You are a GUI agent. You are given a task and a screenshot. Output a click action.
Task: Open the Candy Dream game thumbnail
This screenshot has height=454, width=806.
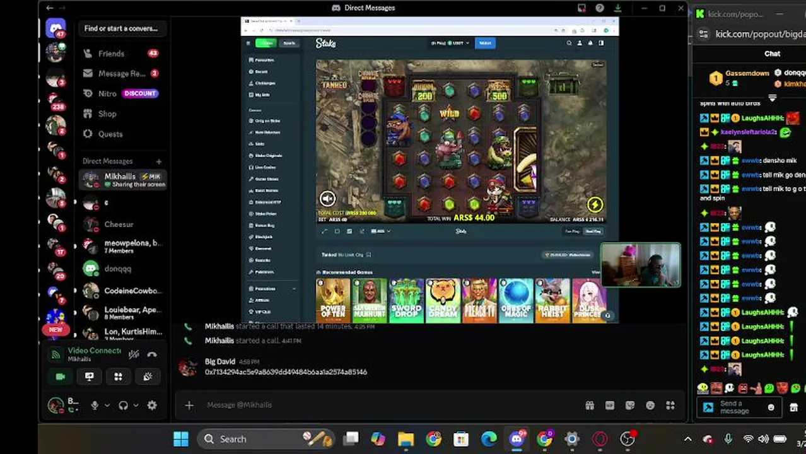tap(443, 301)
